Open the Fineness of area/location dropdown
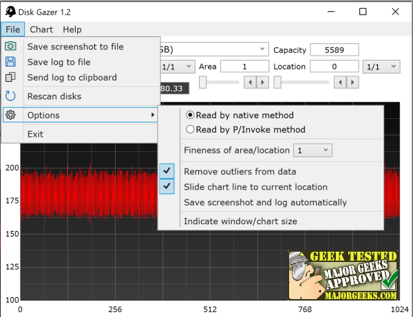Image resolution: width=413 pixels, height=317 pixels. [313, 151]
